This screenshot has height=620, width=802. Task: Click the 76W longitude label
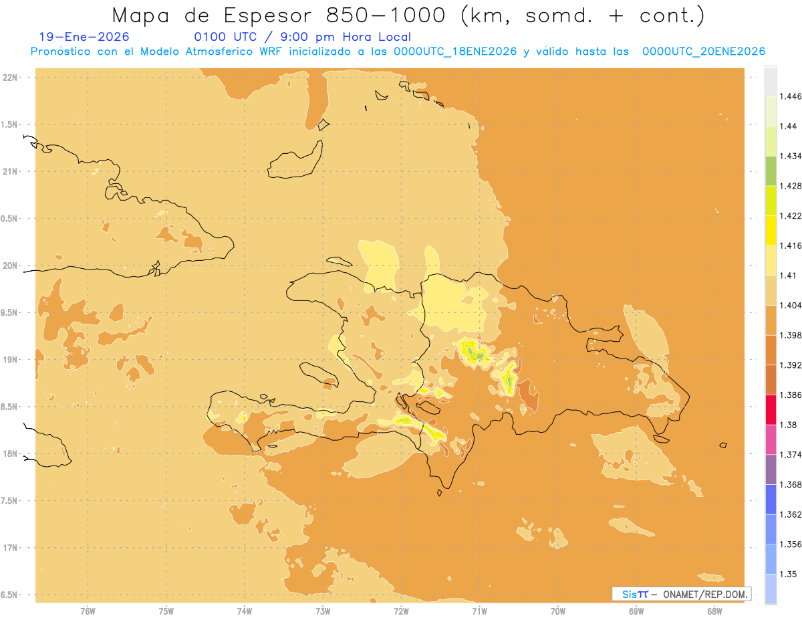tap(88, 611)
